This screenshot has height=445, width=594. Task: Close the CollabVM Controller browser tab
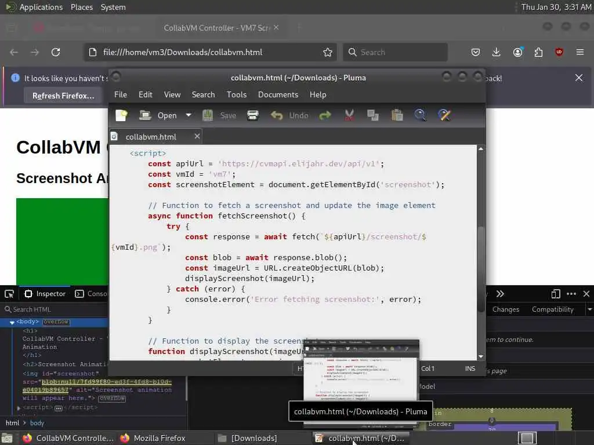[x=276, y=27]
